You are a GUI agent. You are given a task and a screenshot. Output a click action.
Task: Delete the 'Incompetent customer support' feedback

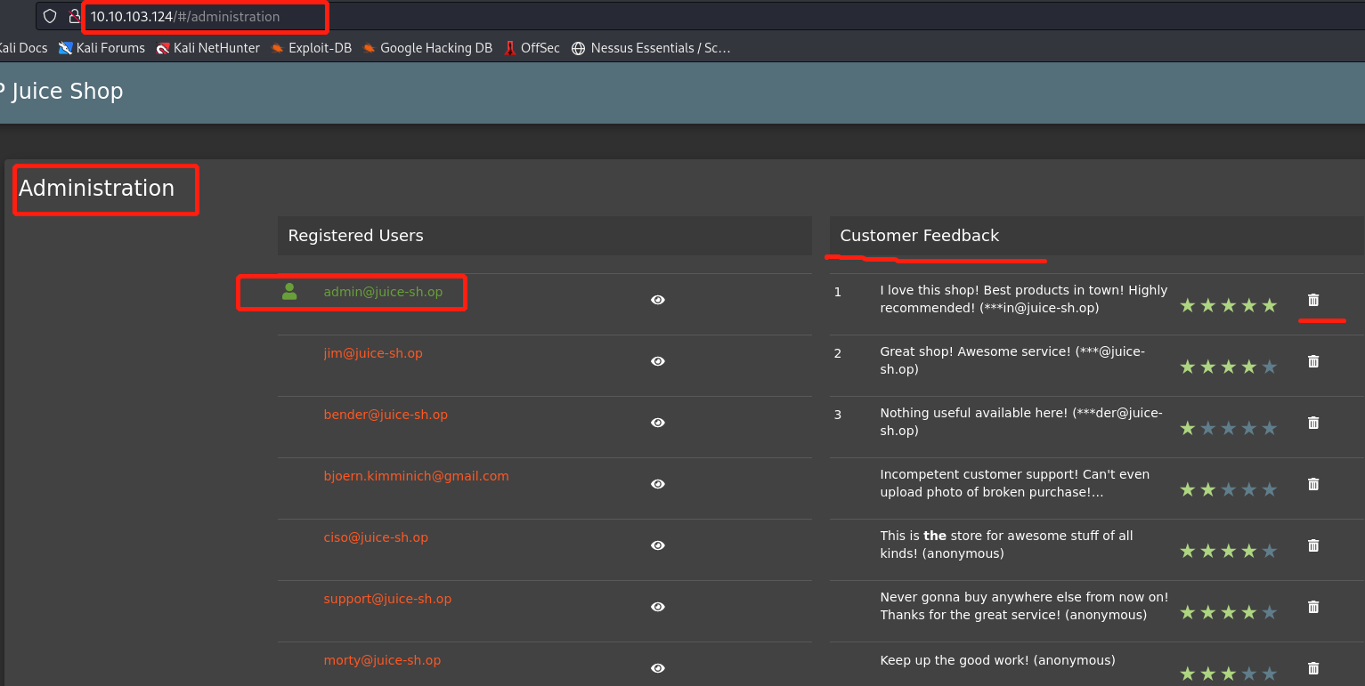1312,484
